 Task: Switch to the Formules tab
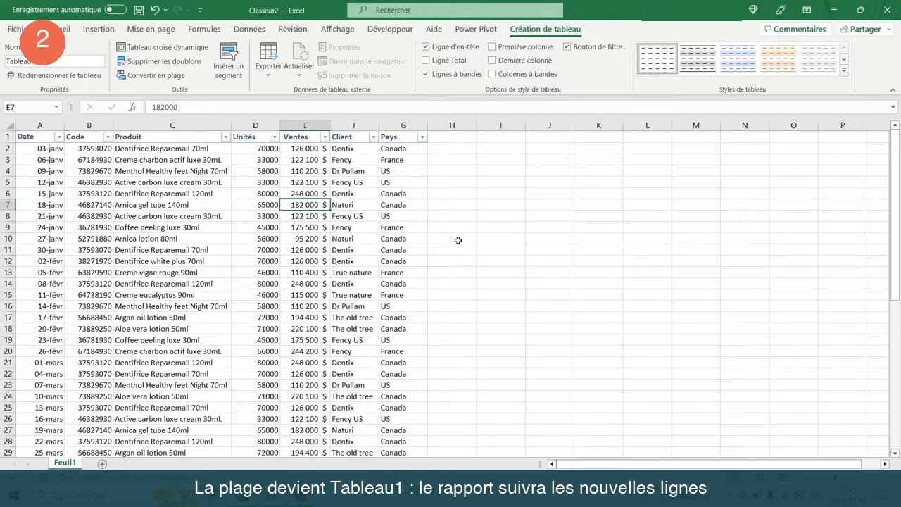click(204, 30)
